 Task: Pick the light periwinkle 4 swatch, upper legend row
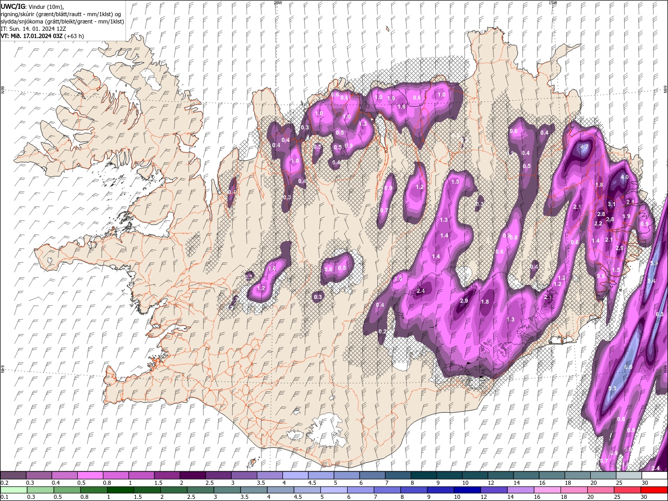tap(295, 475)
